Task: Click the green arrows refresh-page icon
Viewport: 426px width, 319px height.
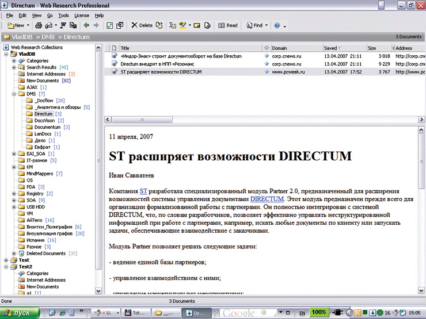Action: click(109, 25)
